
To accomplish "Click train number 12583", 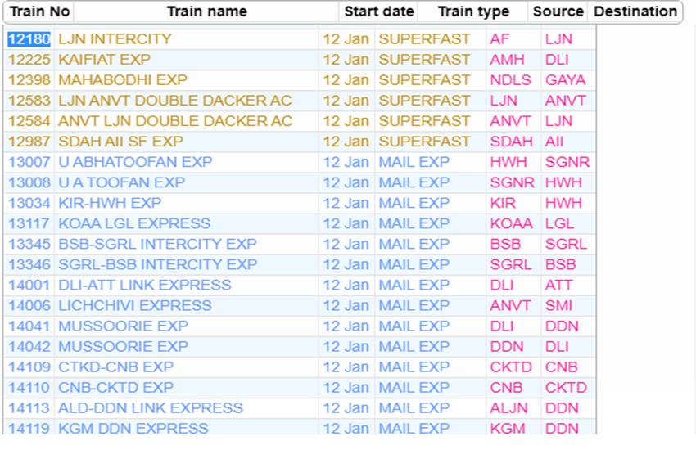I will click(29, 101).
